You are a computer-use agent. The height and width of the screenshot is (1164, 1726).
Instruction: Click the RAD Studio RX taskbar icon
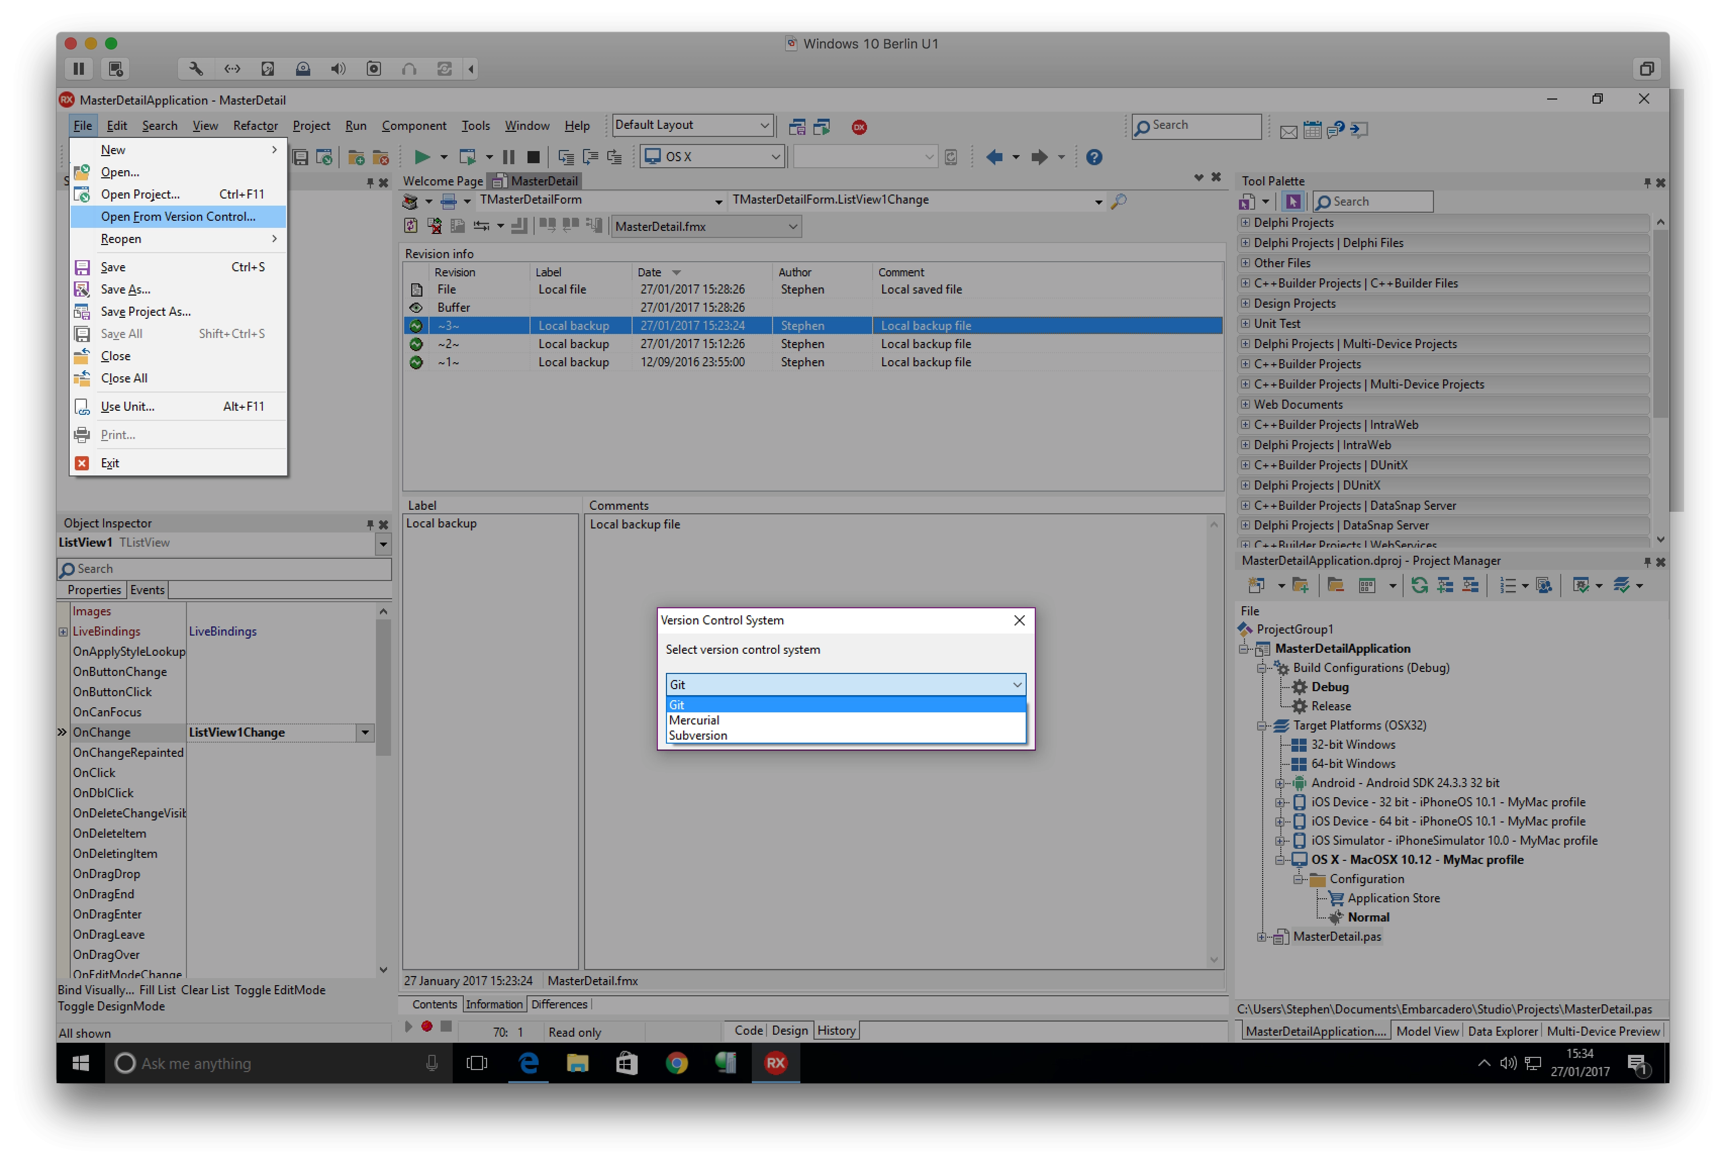(775, 1063)
